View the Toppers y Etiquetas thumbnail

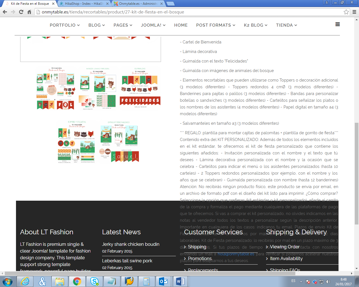[x=77, y=142]
